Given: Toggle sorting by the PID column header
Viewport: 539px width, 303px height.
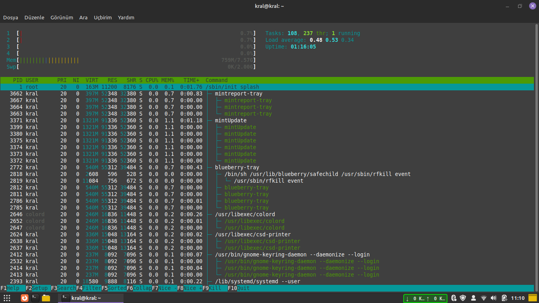Looking at the screenshot, I should [x=18, y=80].
